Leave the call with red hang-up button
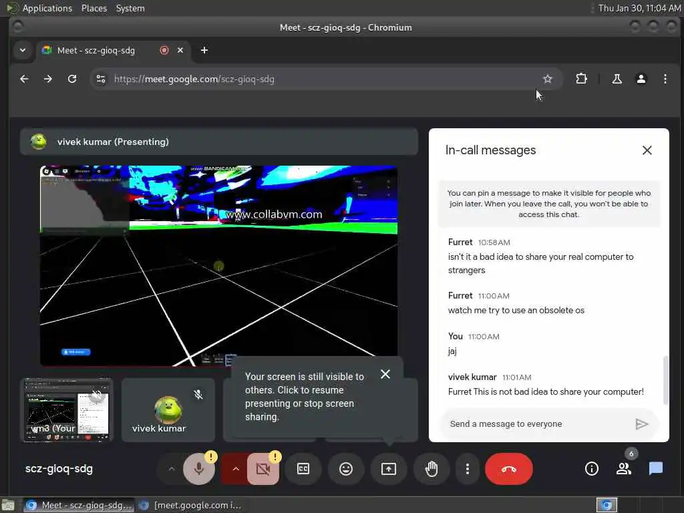Screen dimensions: 684x513 [x=508, y=469]
